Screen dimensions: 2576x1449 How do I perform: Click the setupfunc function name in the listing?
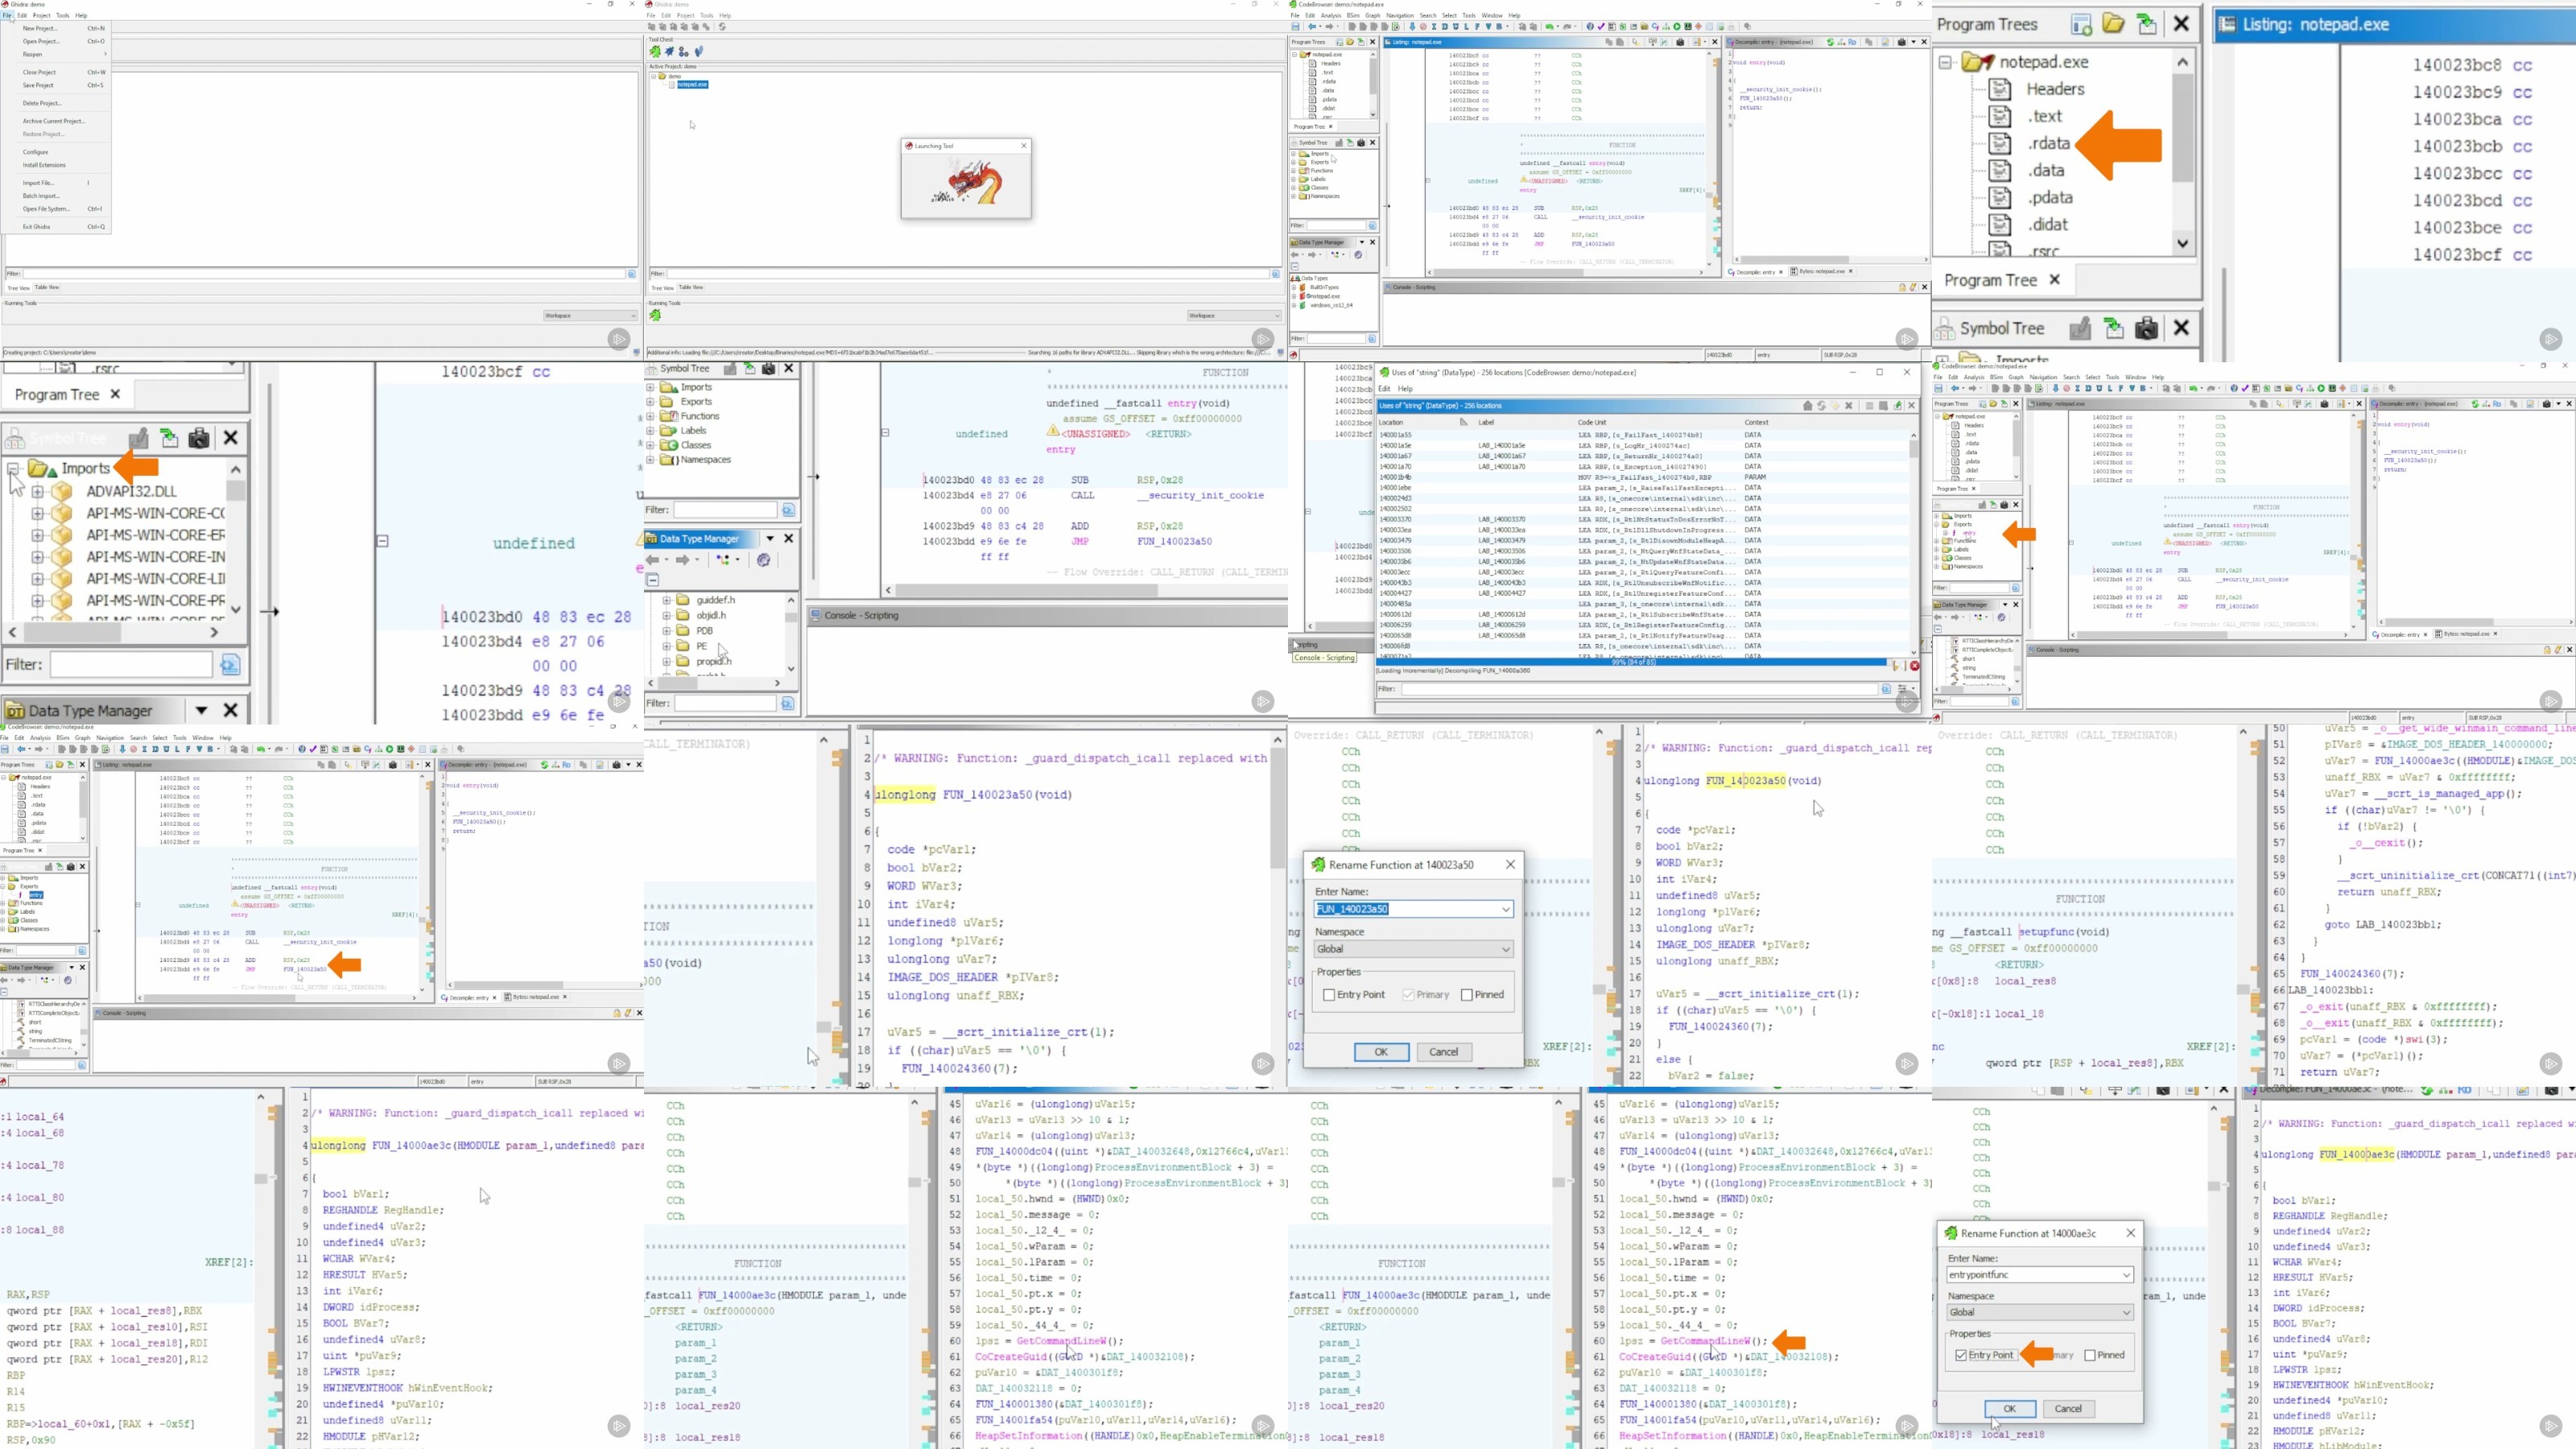[2047, 932]
